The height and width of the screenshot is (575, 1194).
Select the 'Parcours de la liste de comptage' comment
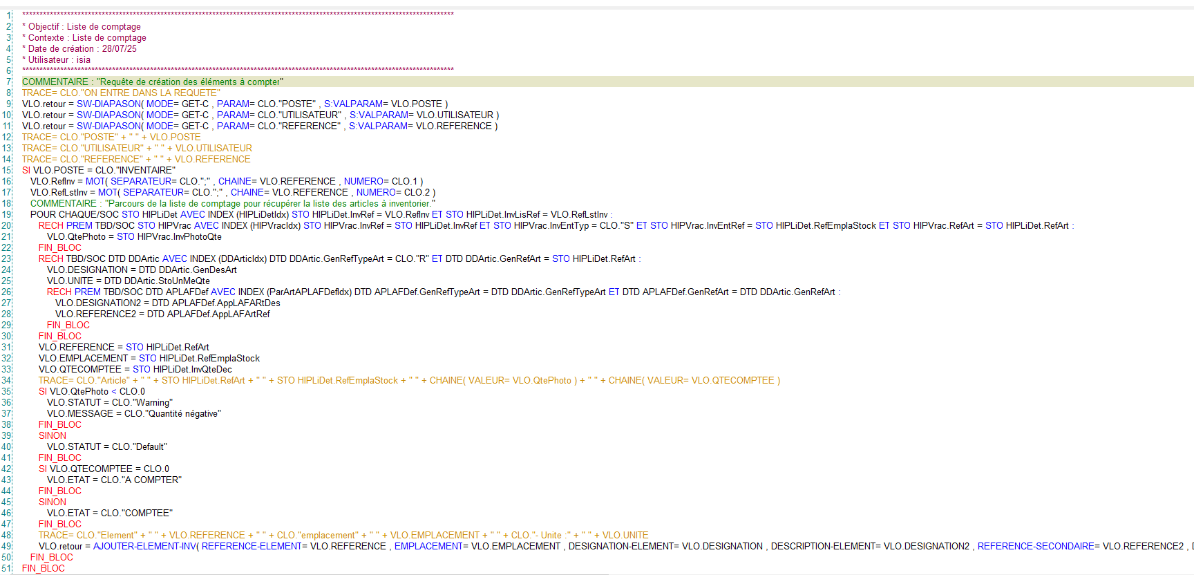coord(233,203)
